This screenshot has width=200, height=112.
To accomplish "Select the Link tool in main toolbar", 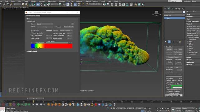I will 4,4.
